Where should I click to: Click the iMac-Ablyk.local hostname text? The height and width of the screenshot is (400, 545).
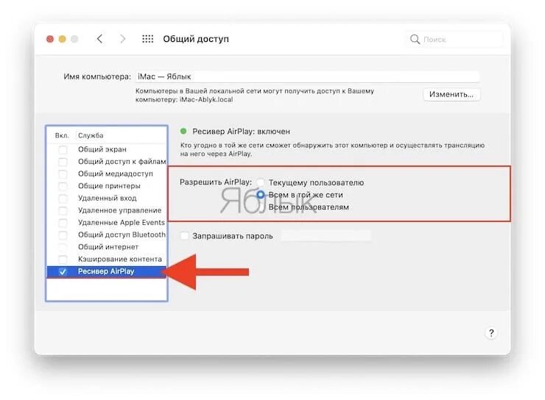(x=206, y=99)
